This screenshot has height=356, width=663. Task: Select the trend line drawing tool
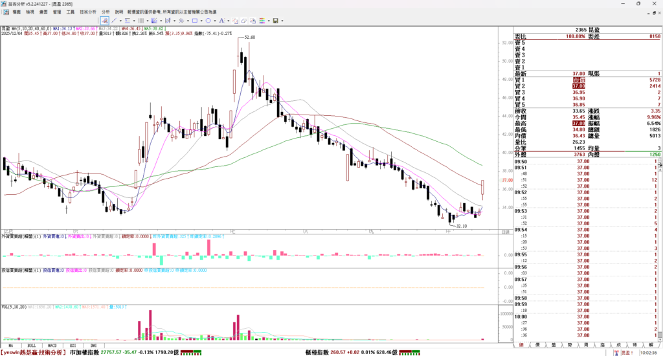click(x=114, y=21)
